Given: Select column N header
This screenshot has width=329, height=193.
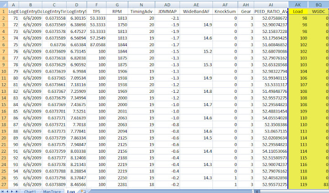Looking at the screenshot, I should (141, 5).
